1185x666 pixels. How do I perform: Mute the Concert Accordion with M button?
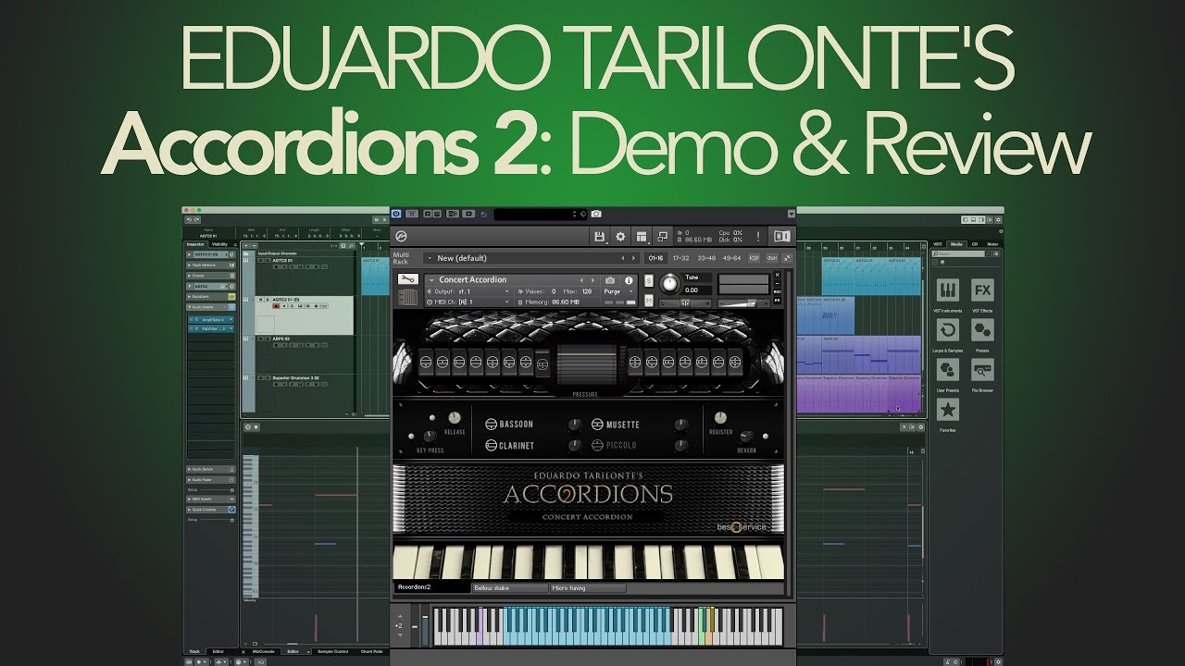tap(648, 301)
